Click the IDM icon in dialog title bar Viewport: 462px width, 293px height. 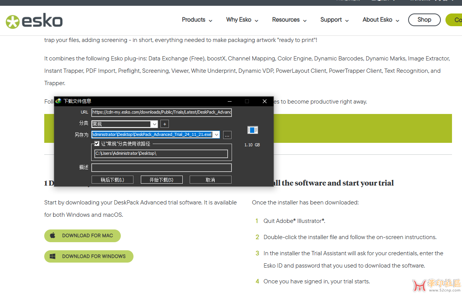[x=58, y=101]
